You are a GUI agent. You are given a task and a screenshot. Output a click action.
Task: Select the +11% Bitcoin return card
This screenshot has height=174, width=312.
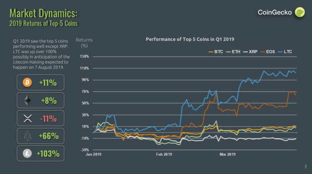tap(40, 83)
